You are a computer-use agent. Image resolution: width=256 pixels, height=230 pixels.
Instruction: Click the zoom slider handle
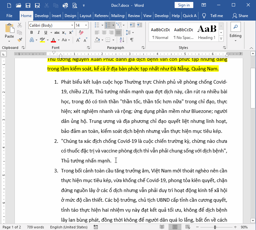pyautogui.click(x=215, y=227)
